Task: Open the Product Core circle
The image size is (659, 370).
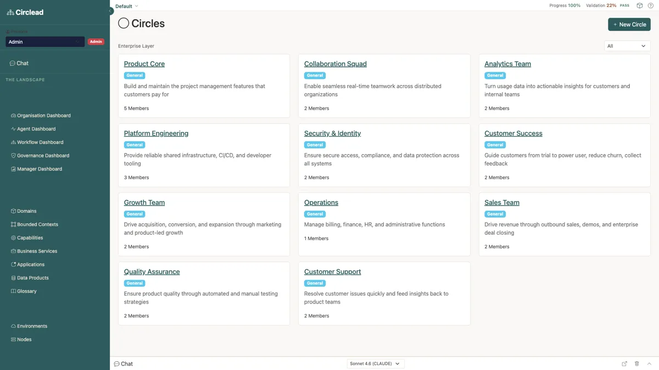Action: (x=144, y=64)
